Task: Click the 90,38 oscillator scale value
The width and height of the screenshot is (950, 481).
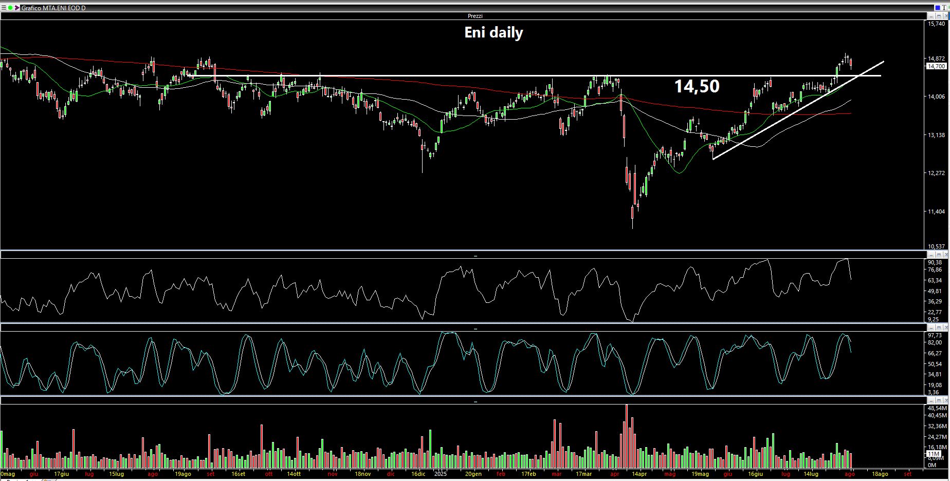Action: point(935,262)
